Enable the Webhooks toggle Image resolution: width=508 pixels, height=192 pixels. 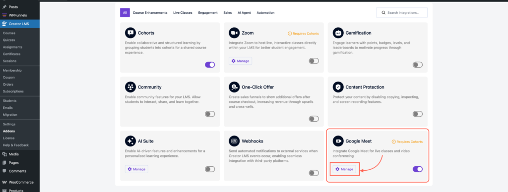coord(314,173)
